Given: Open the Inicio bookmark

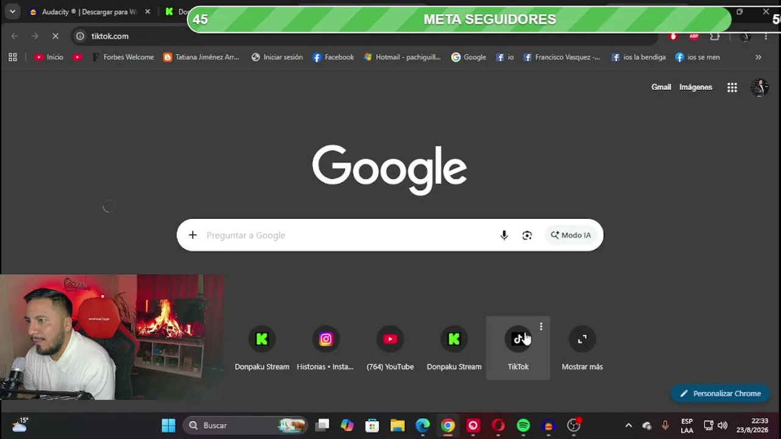Looking at the screenshot, I should (49, 57).
